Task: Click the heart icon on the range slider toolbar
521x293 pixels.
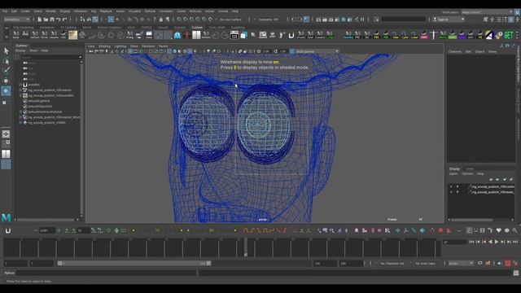Action: click(x=498, y=230)
